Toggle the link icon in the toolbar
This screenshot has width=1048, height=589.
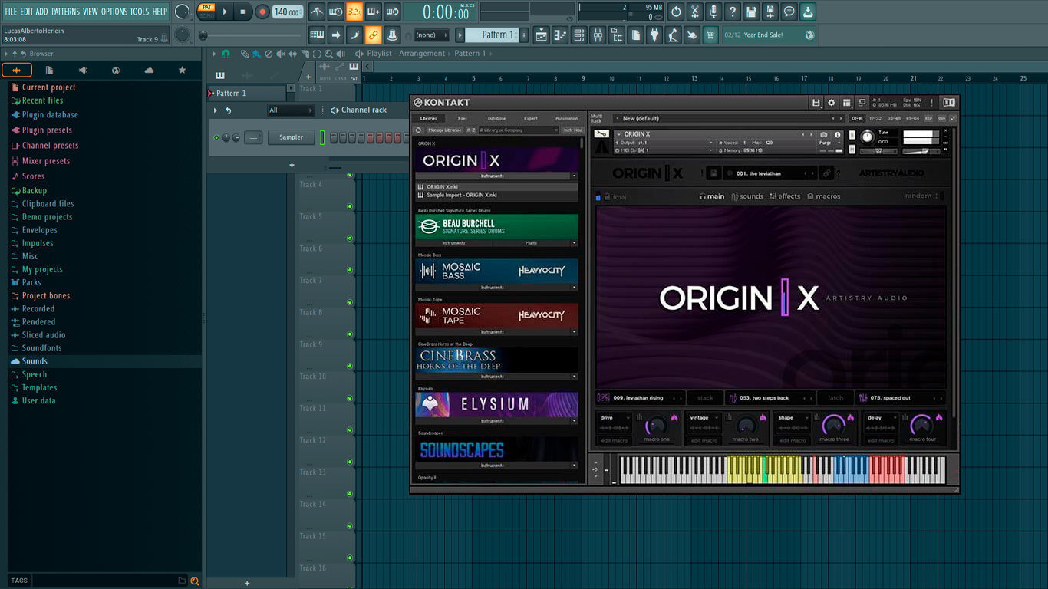point(373,35)
